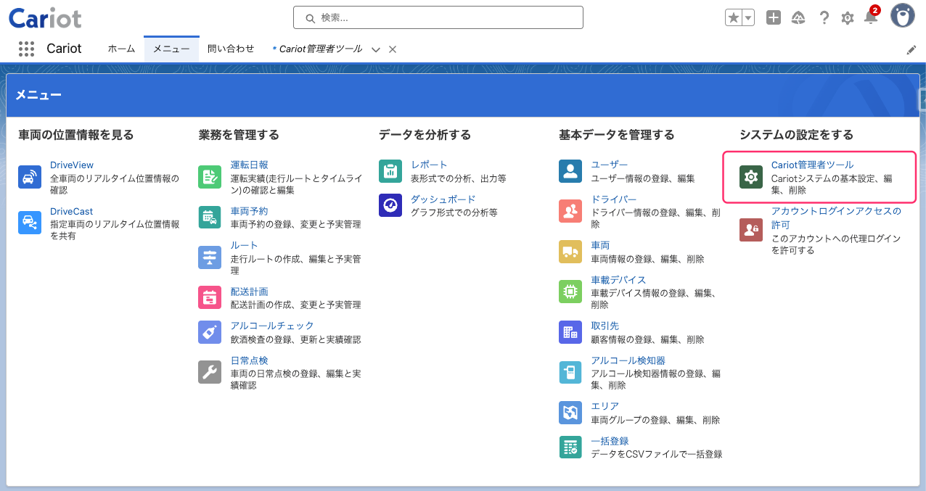926x491 pixels.
Task: Click the エリア map icon
Action: [x=570, y=413]
